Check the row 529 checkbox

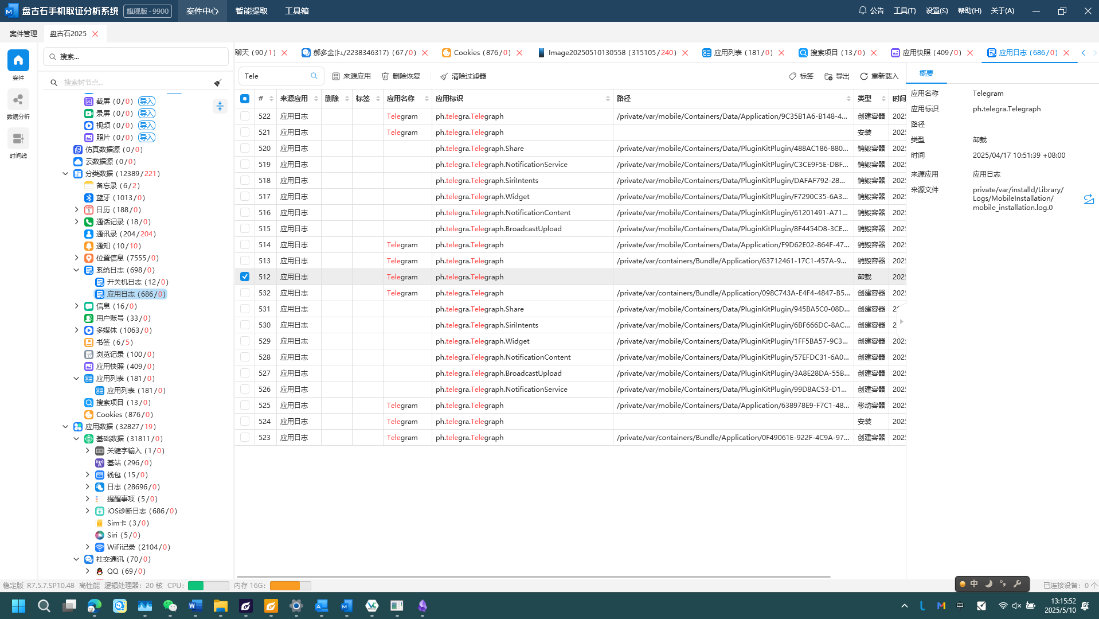245,341
